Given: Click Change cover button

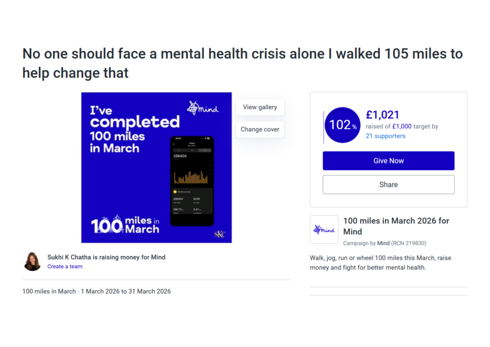Looking at the screenshot, I should [260, 129].
